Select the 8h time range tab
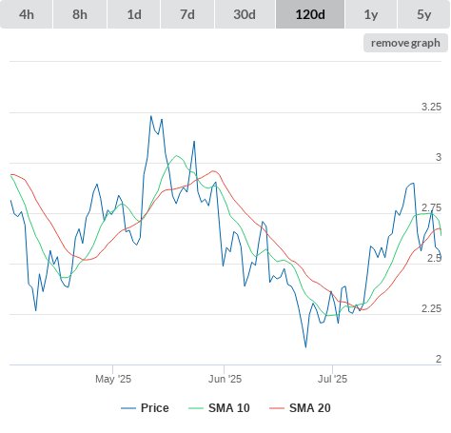 [80, 14]
